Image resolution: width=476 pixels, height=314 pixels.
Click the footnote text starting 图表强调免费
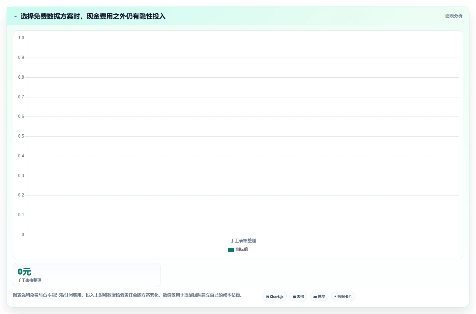[x=129, y=295]
